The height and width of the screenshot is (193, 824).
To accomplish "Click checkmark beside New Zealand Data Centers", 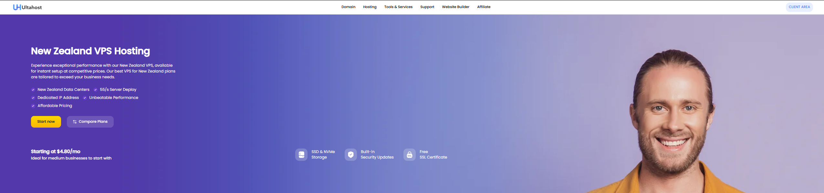I will click(33, 90).
